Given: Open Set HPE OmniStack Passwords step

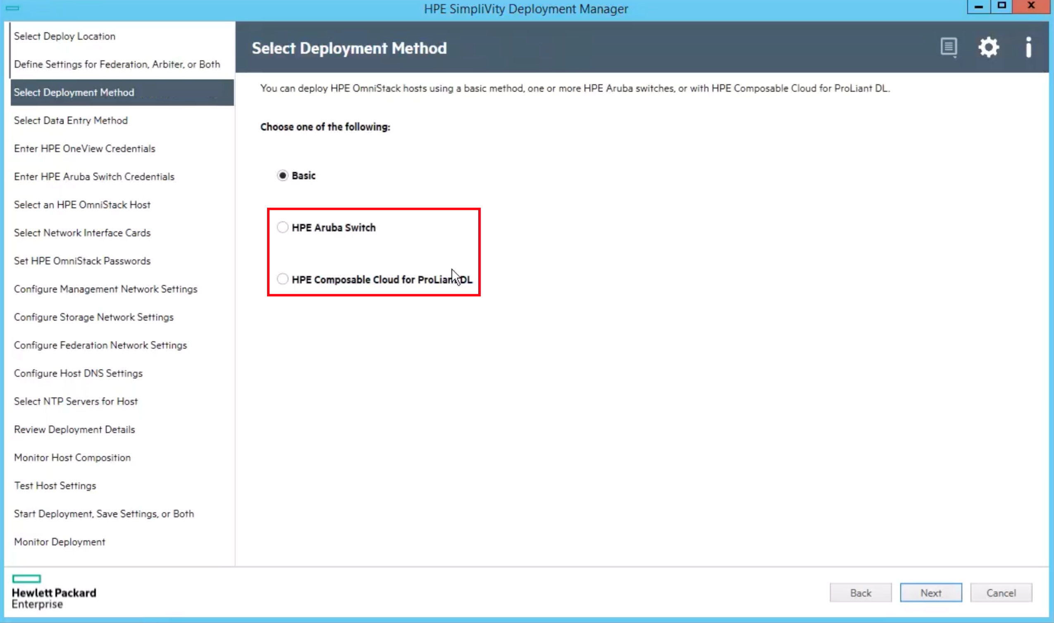Looking at the screenshot, I should (x=82, y=261).
